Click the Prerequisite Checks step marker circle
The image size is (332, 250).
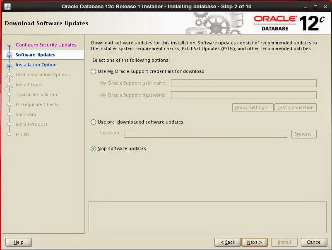pos(10,104)
